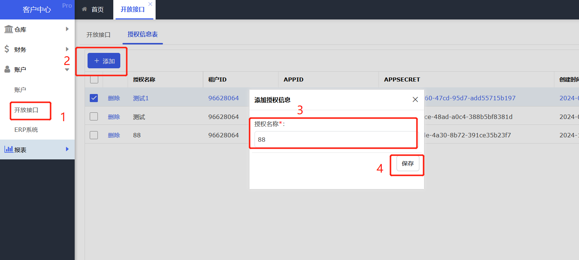Screen dimensions: 579x260
Task: Click 保存 button in the dialog
Action: [x=408, y=163]
